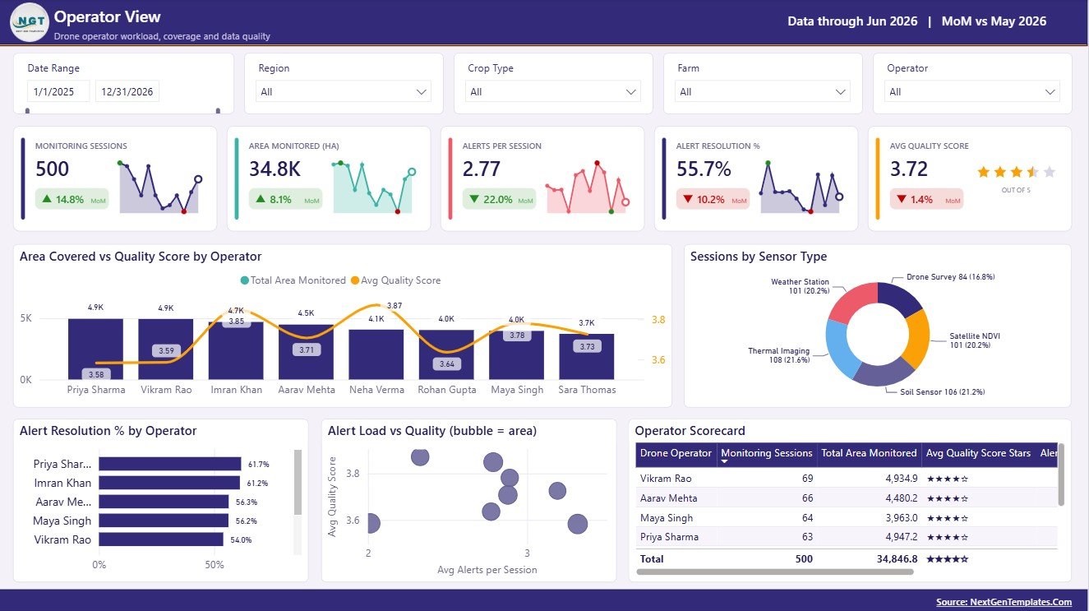
Task: Click the 3.87 quality score data label
Action: coord(395,305)
